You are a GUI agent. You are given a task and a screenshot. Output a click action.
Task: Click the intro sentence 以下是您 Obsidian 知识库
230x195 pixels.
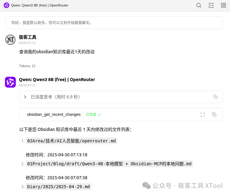tap(76, 129)
